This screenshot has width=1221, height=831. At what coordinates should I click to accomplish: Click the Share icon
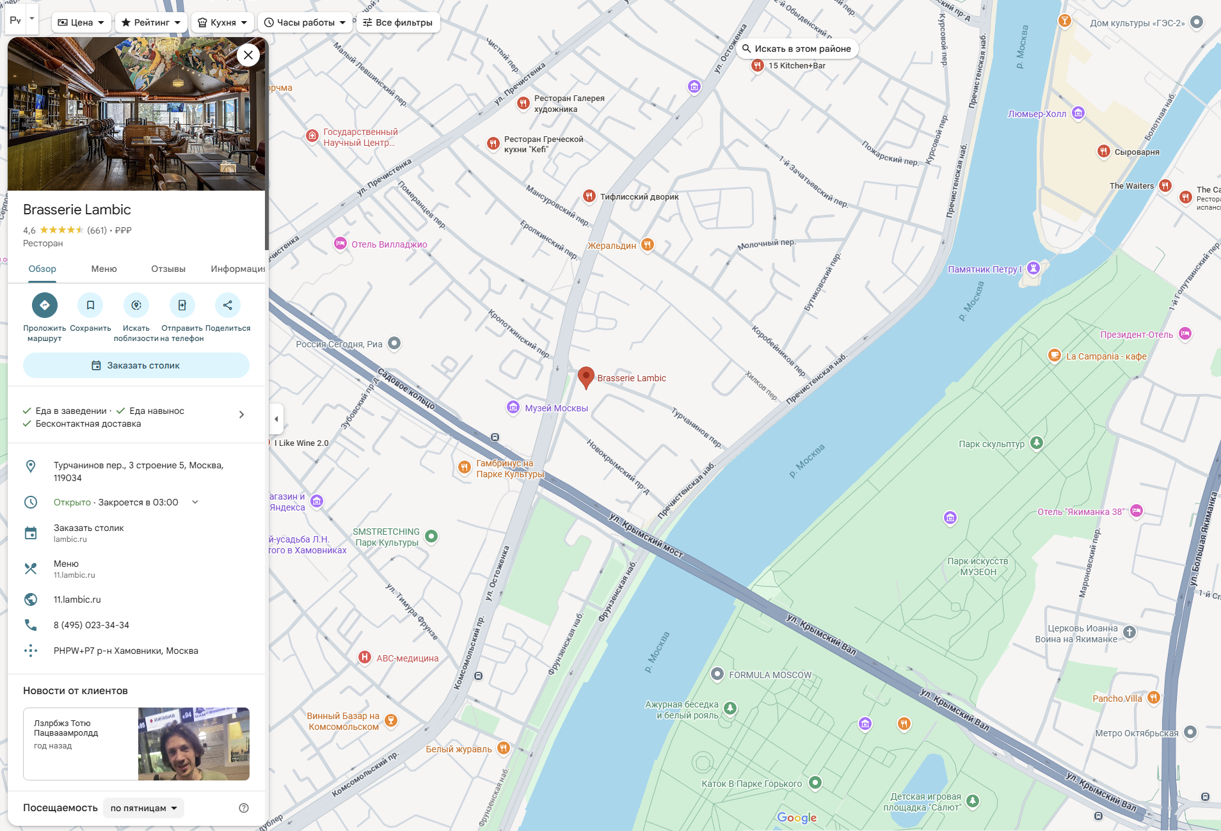pos(228,305)
